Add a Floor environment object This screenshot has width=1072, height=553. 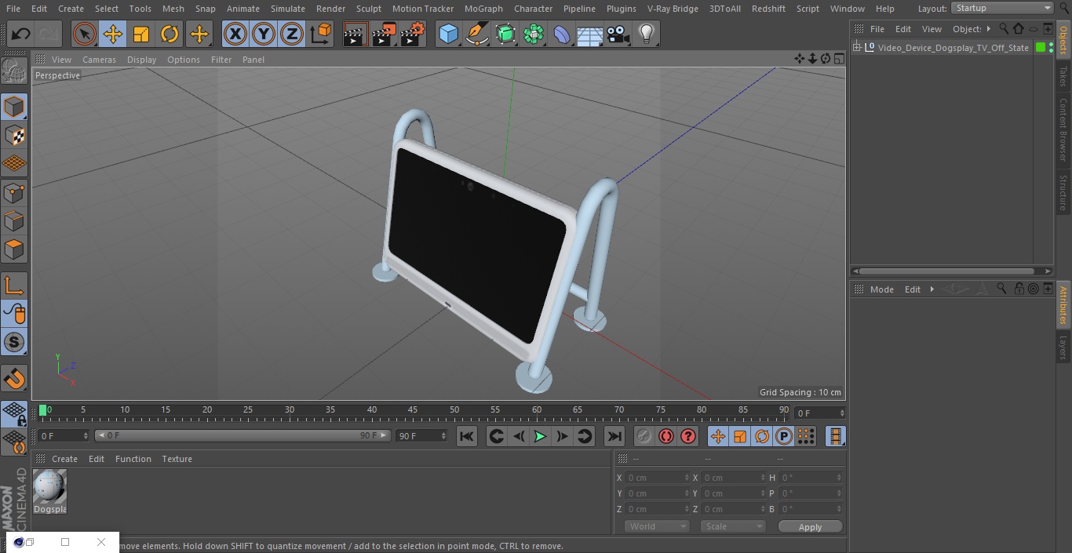coord(590,35)
